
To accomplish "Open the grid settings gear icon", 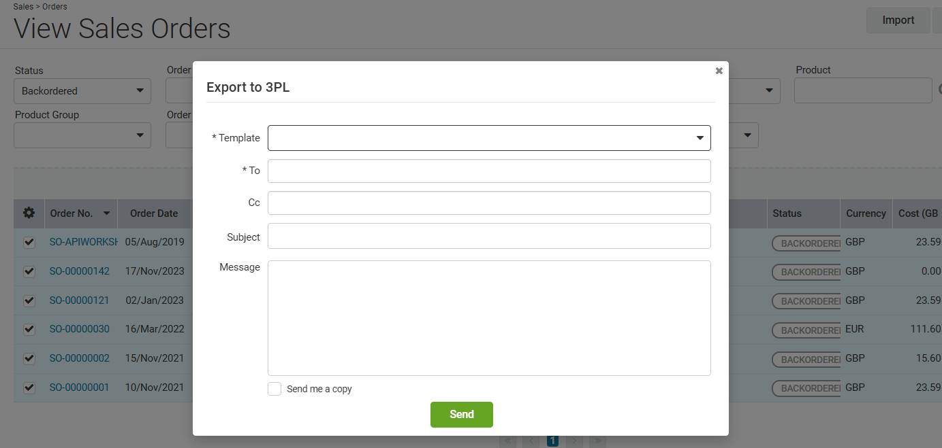I will pyautogui.click(x=29, y=213).
